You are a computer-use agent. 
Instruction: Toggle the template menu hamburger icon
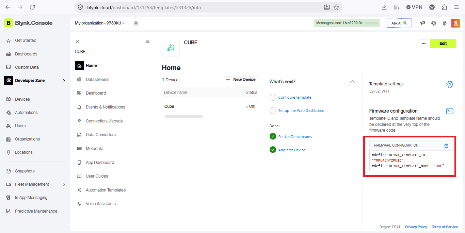click(148, 41)
